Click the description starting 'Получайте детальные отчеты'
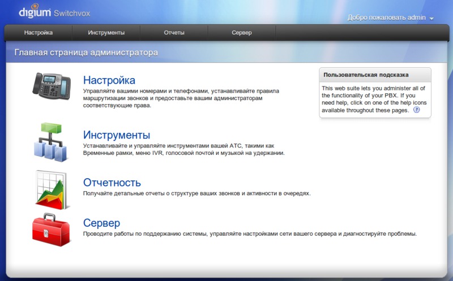This screenshot has height=281, width=453. click(x=196, y=193)
